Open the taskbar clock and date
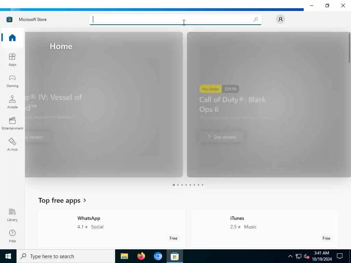The width and height of the screenshot is (351, 263). click(322, 256)
